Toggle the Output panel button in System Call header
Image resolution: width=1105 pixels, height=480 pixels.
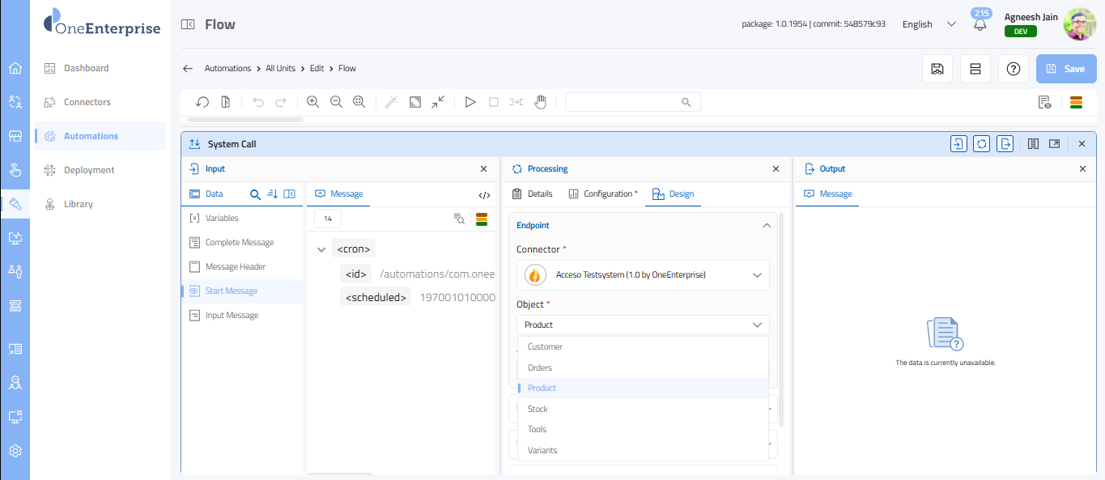tap(1005, 144)
